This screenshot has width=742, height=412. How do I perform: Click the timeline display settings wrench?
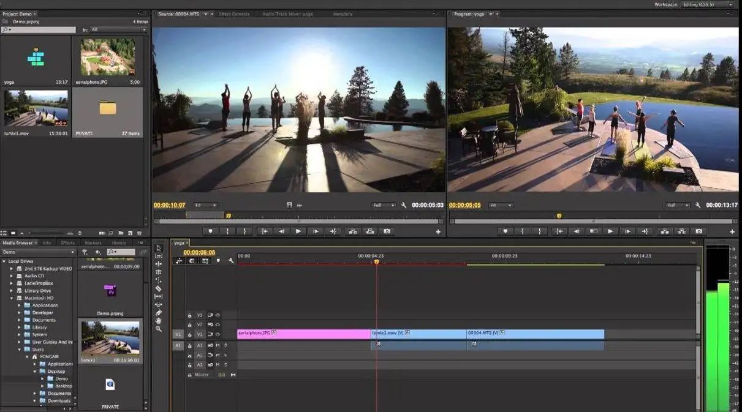tap(231, 261)
